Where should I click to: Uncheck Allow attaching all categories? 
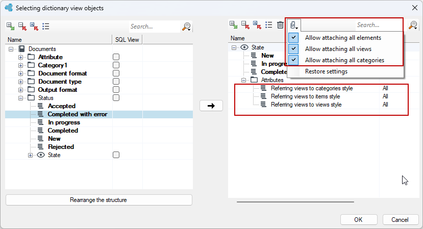293,60
